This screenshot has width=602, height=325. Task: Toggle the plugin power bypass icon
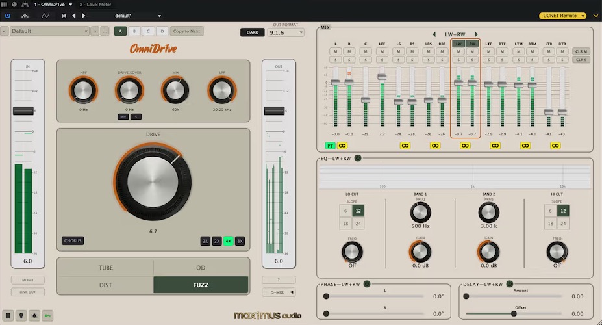8,16
